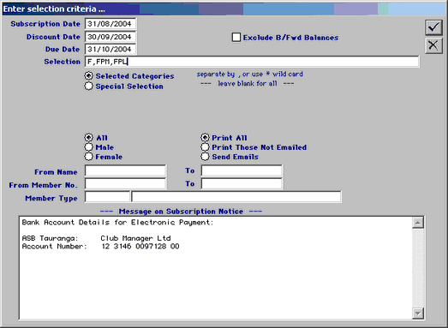The height and width of the screenshot is (328, 448).
Task: Click the 'Message on Subscription Notice' heading
Action: coord(181,212)
